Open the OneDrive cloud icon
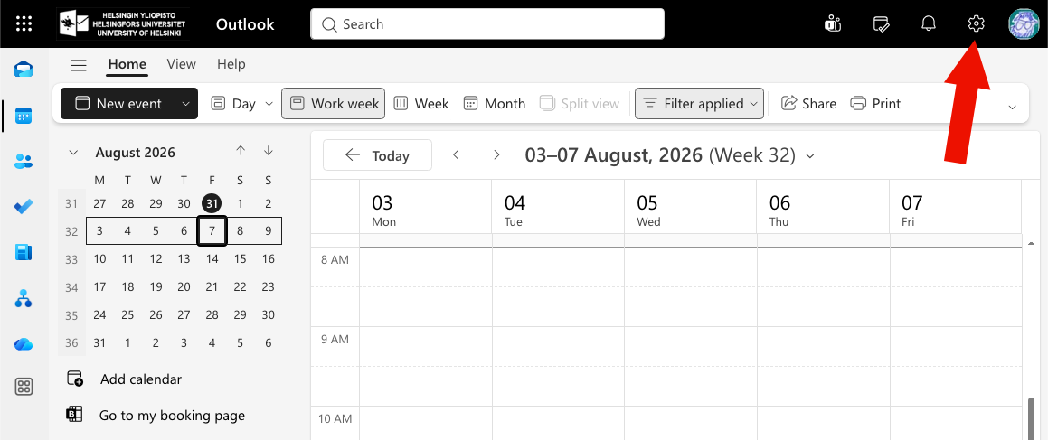1048x440 pixels. pyautogui.click(x=24, y=344)
